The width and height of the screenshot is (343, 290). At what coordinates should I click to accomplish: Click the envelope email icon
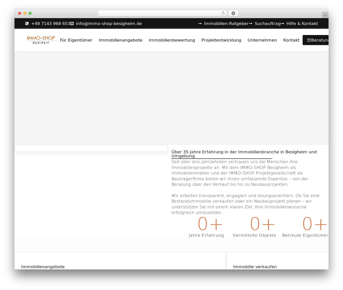point(72,24)
